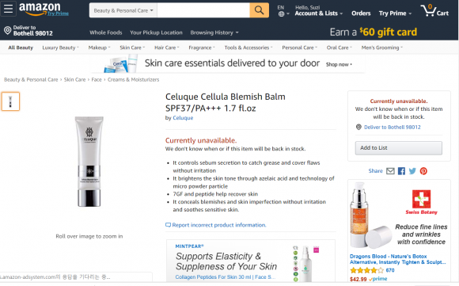Viewport: 459px width, 286px height.
Task: Click the orange search magnifier button
Action: [259, 10]
